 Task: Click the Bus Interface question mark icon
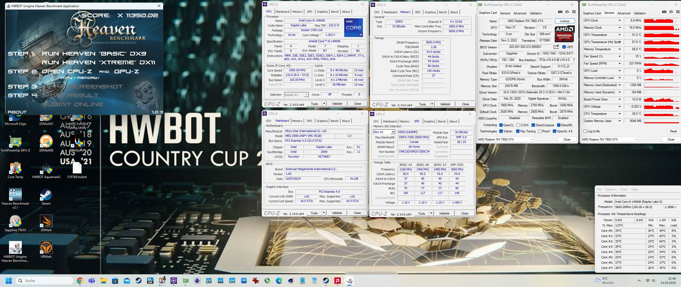[x=574, y=60]
